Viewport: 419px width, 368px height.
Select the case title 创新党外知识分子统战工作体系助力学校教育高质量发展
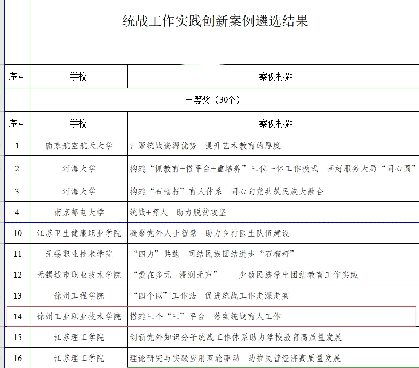[235, 338]
